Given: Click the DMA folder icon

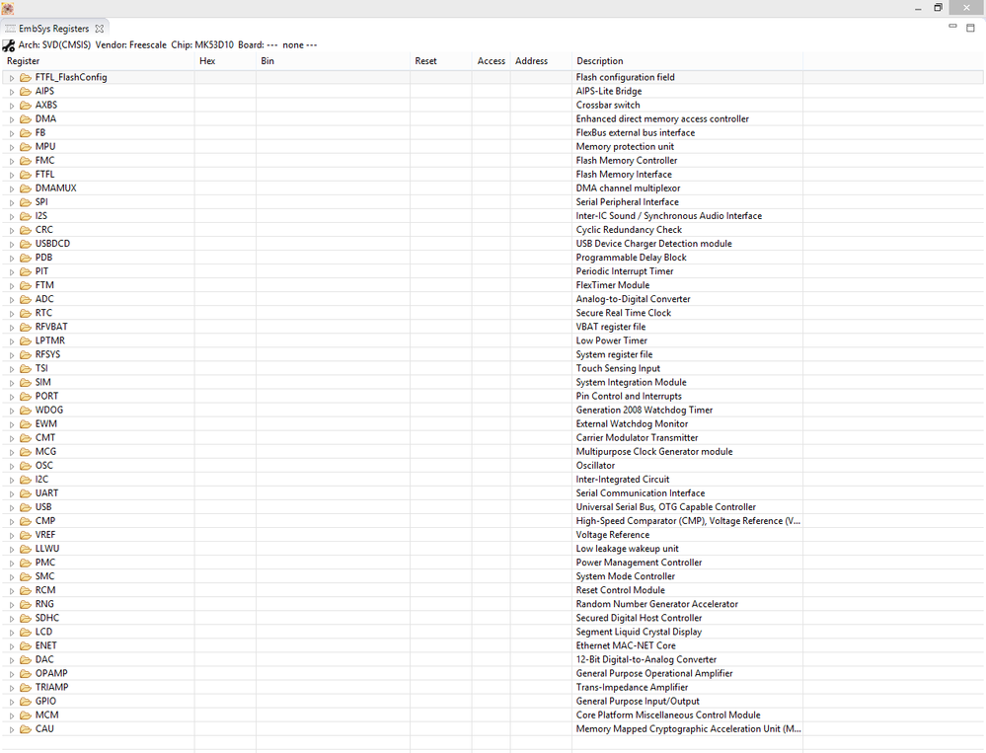Looking at the screenshot, I should 25,118.
